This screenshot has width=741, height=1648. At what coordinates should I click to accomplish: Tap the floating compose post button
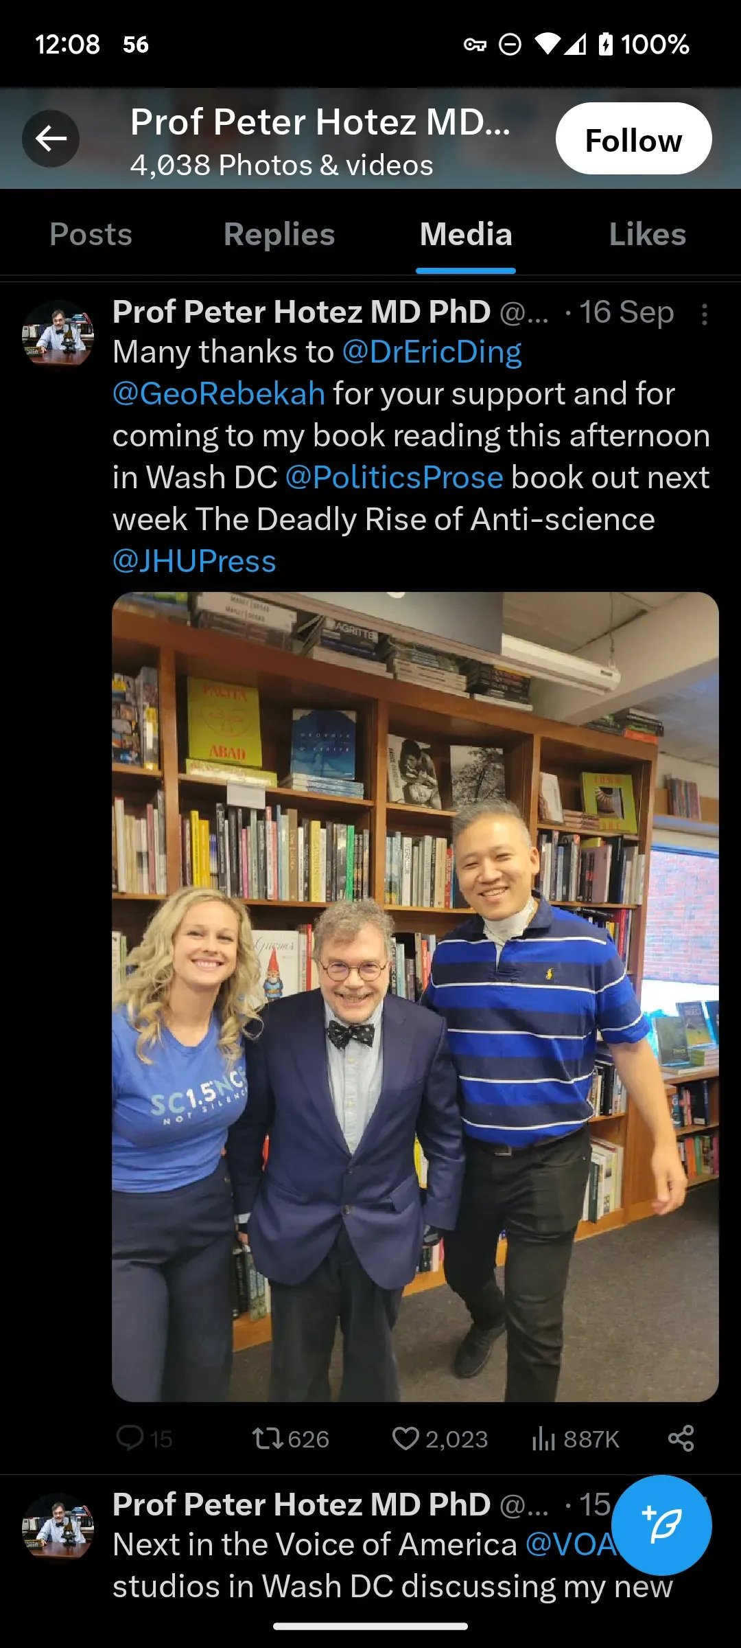(661, 1525)
